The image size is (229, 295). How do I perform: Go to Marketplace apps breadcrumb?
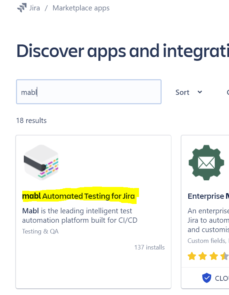point(81,8)
